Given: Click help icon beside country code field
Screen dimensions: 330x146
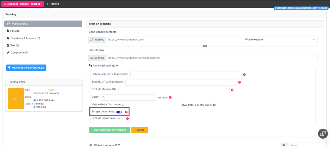Looking at the screenshot, I should pos(214,105).
